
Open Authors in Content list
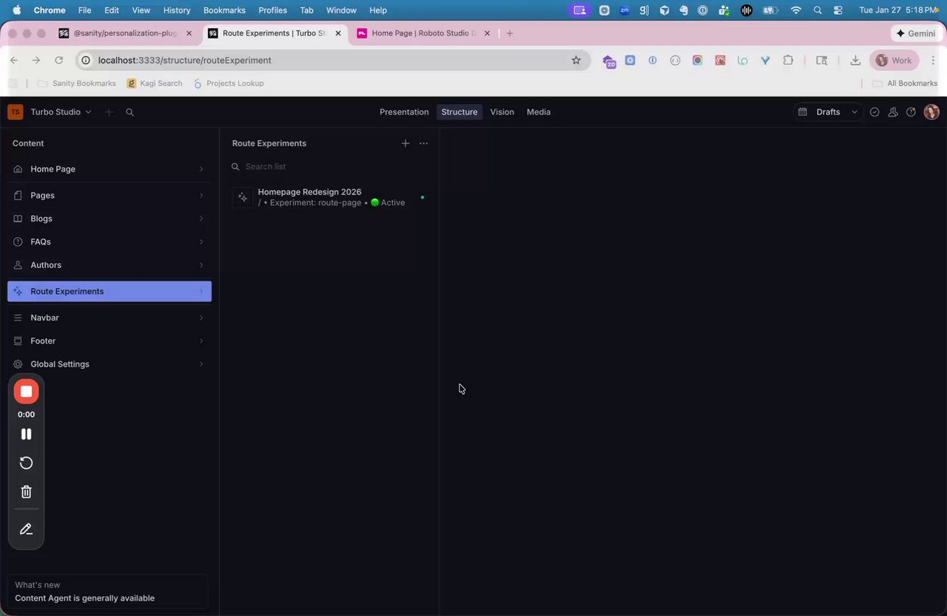point(109,265)
